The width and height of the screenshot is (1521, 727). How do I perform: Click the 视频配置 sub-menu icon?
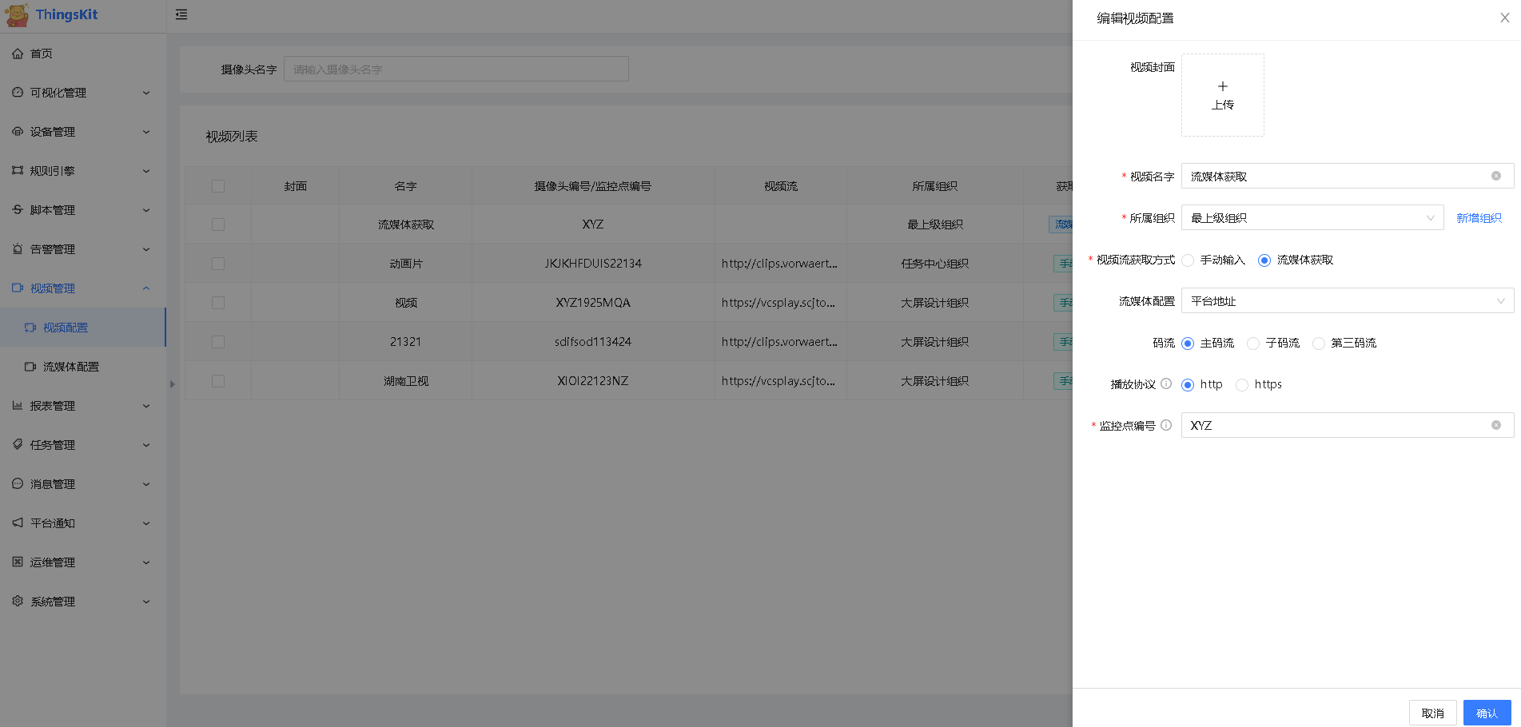click(30, 328)
